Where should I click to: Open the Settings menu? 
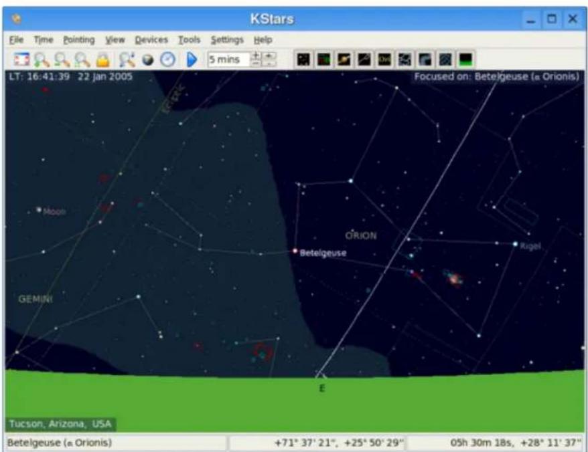pyautogui.click(x=227, y=39)
